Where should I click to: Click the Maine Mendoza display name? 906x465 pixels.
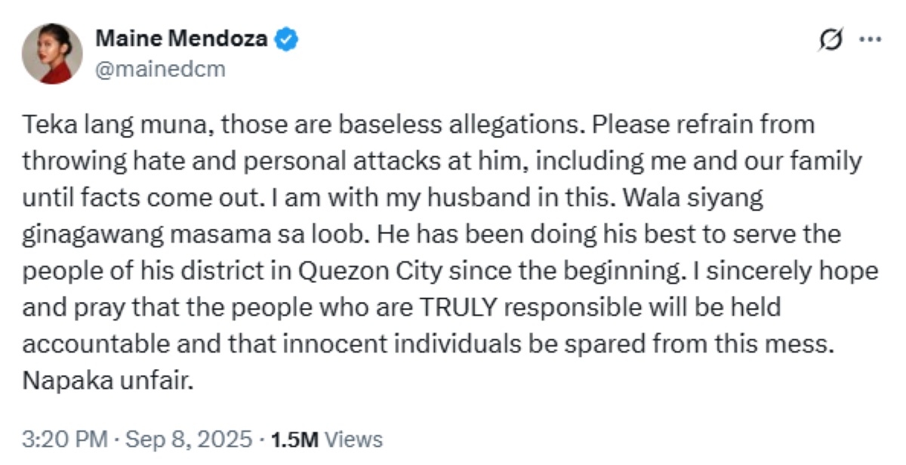coord(182,39)
